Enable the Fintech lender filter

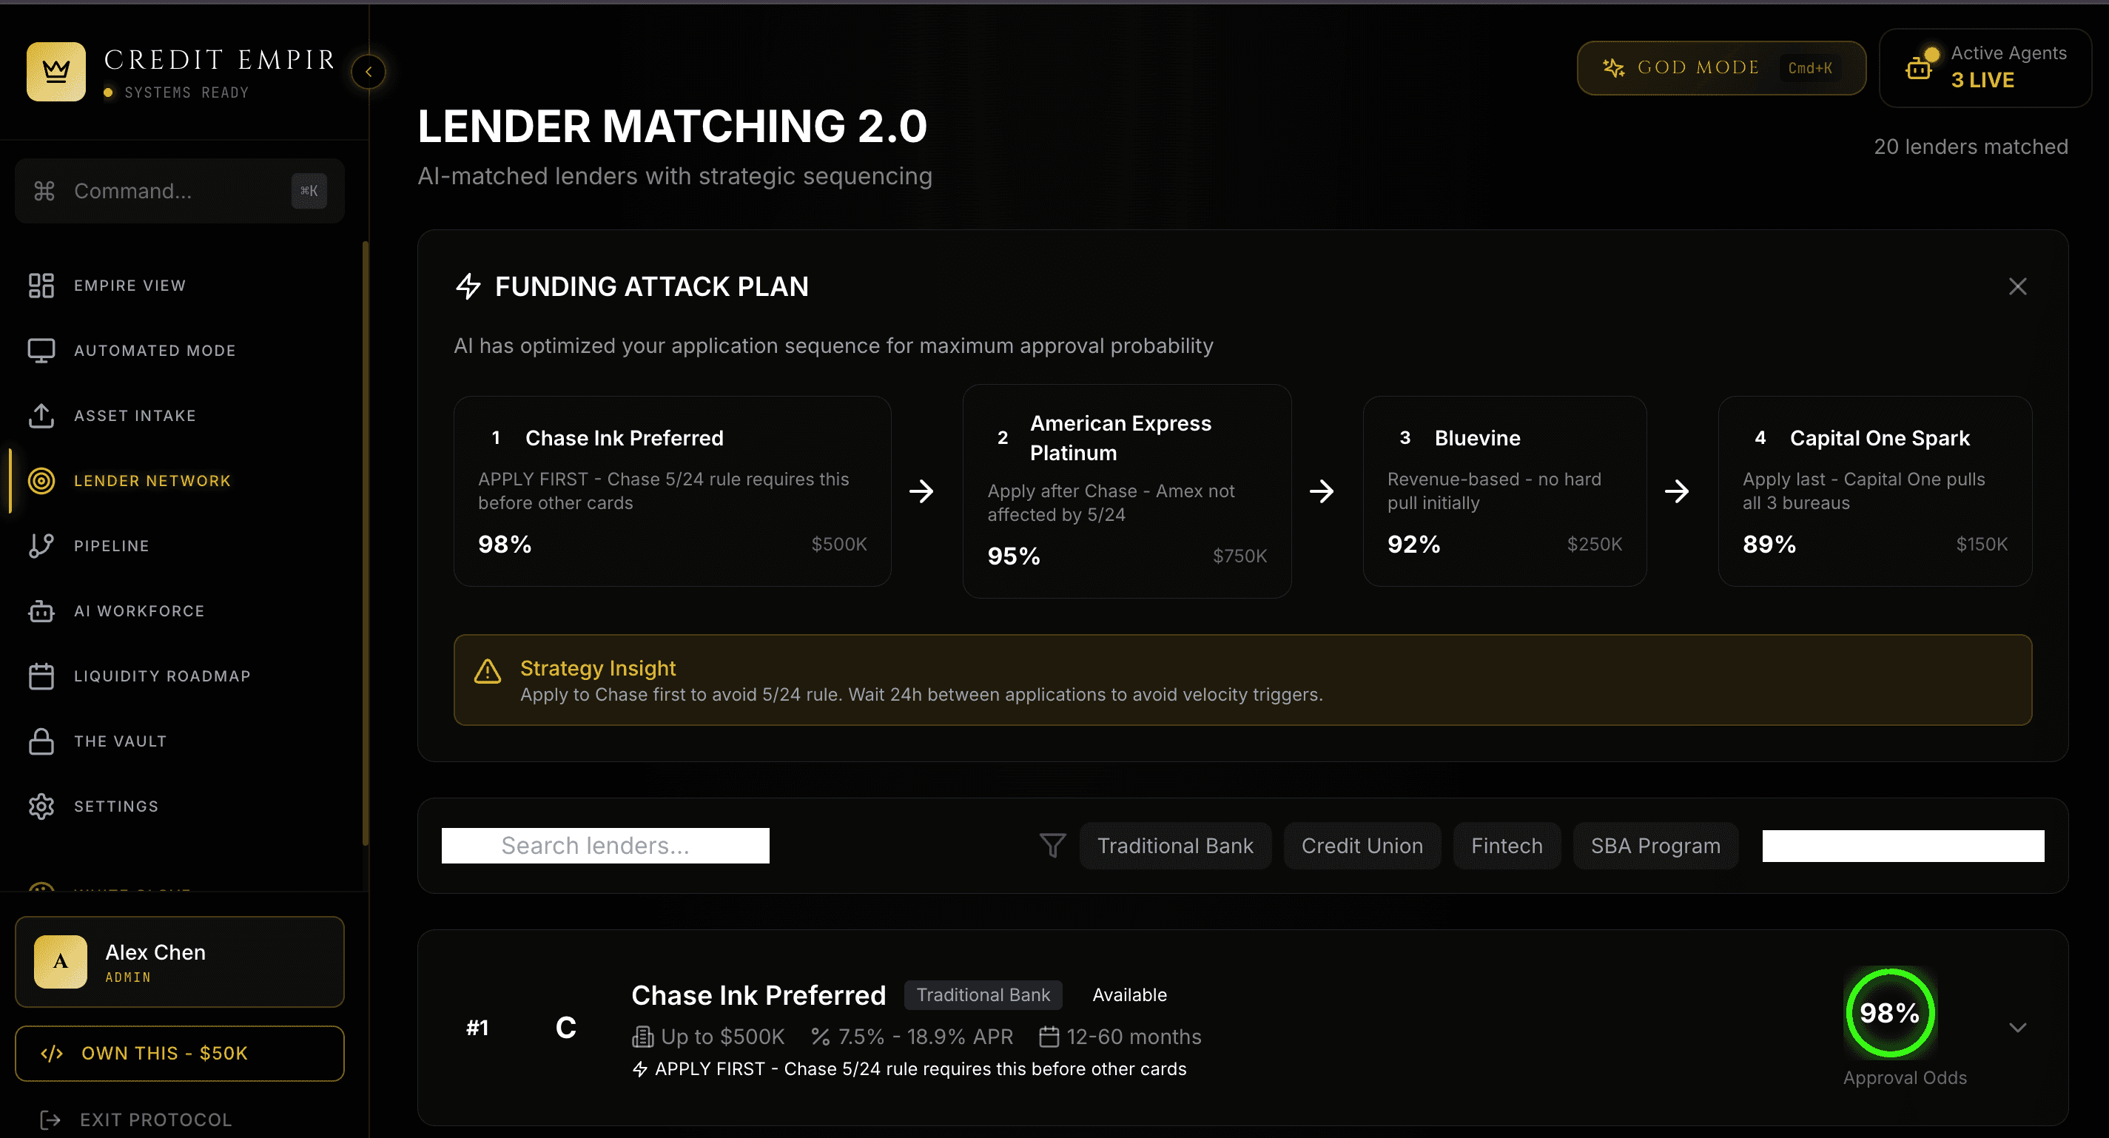pos(1507,845)
